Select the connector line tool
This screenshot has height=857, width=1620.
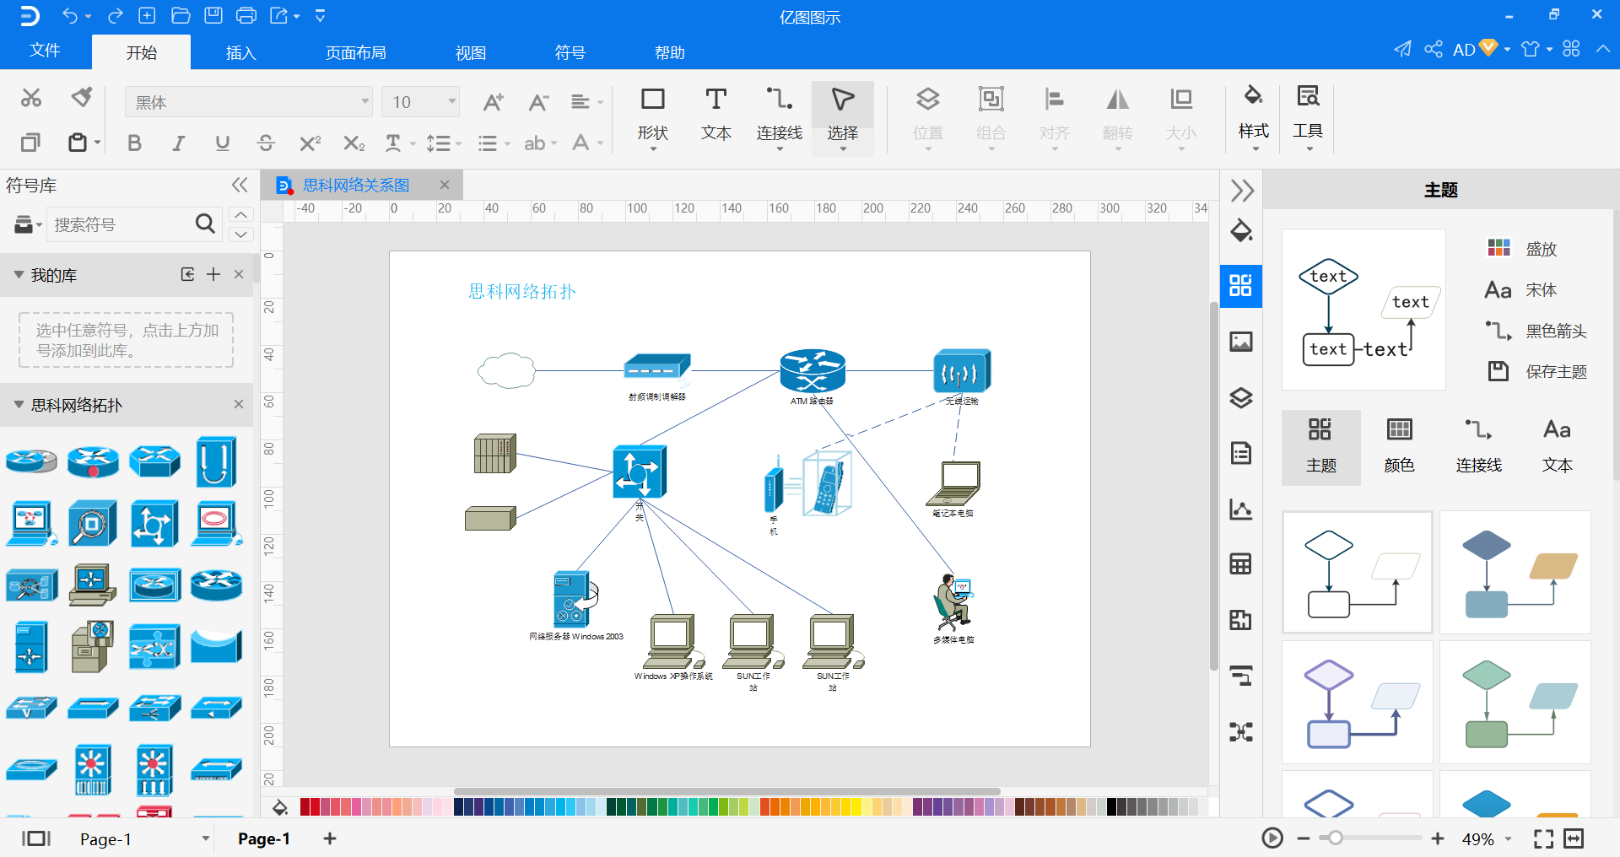click(778, 114)
